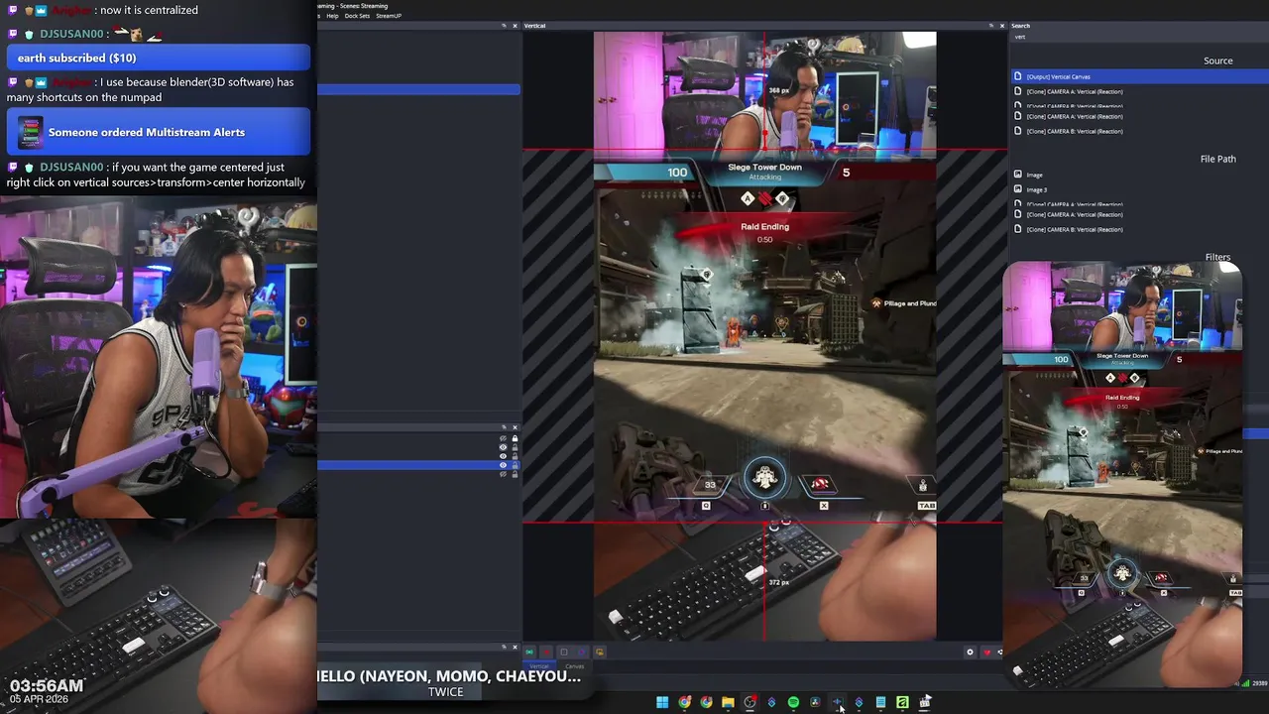This screenshot has width=1269, height=714.
Task: Select '[Clone] CAMERA B' result under File Path
Action: [x=1075, y=229]
